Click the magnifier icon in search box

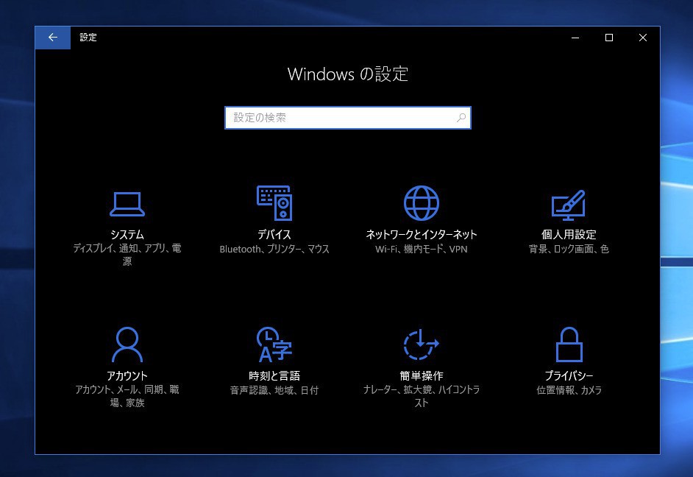coord(461,118)
